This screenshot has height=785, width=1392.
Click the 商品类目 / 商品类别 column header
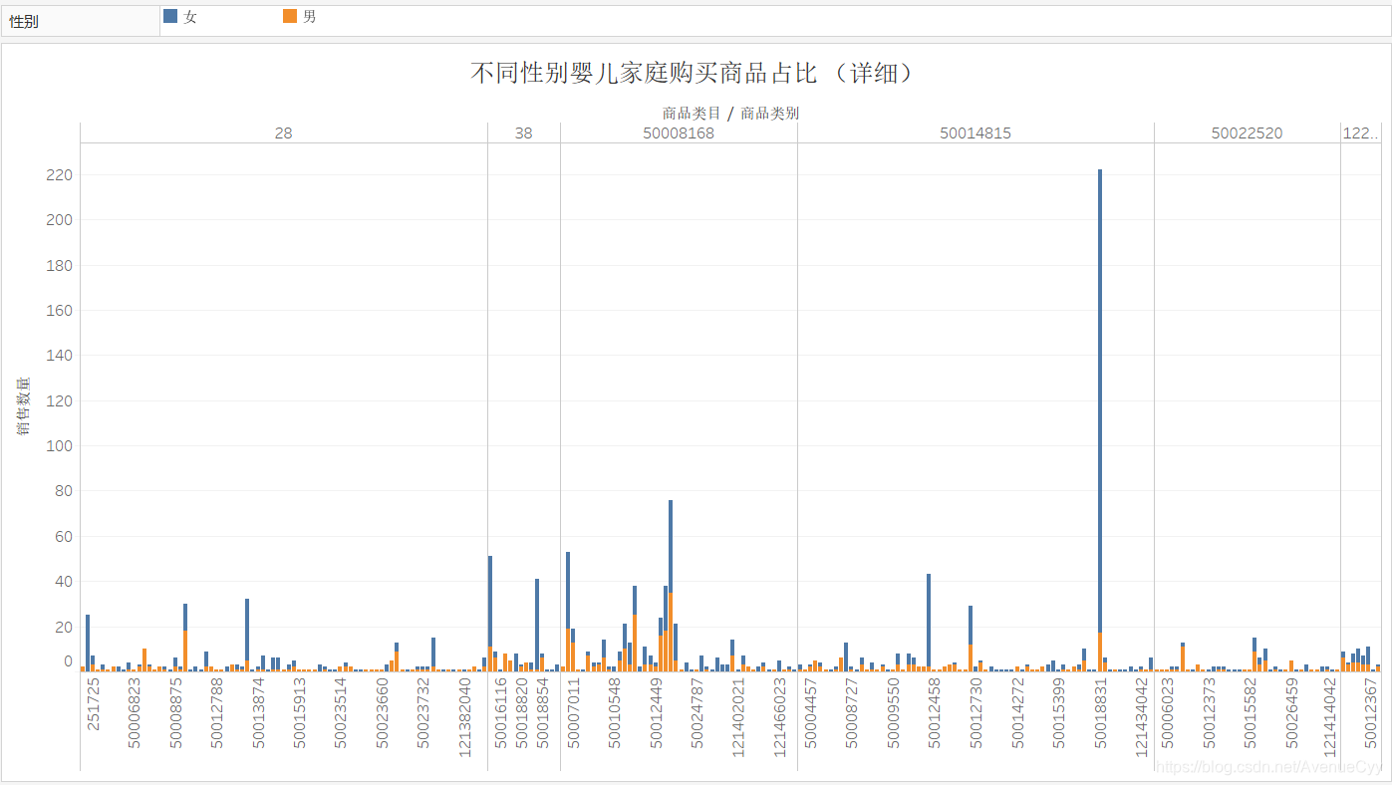point(730,113)
